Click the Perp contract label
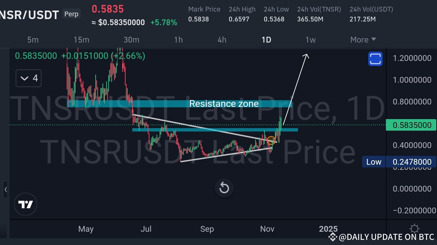 tap(71, 14)
